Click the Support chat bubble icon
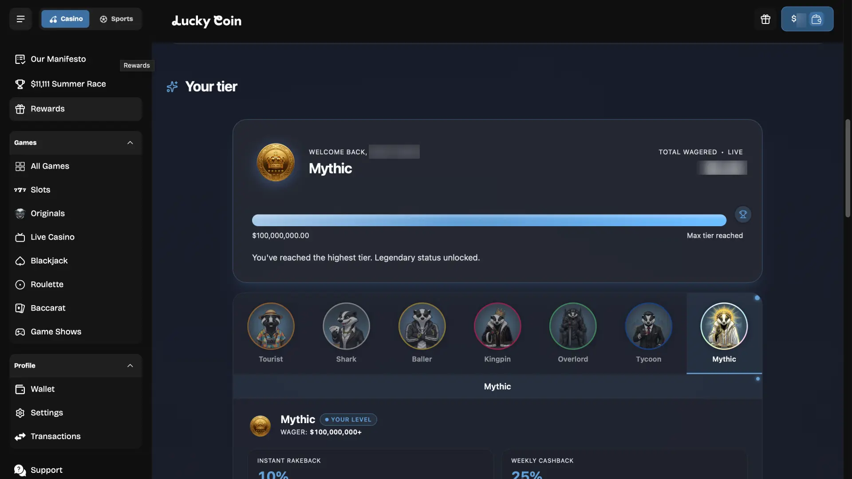The height and width of the screenshot is (479, 852). [x=20, y=471]
